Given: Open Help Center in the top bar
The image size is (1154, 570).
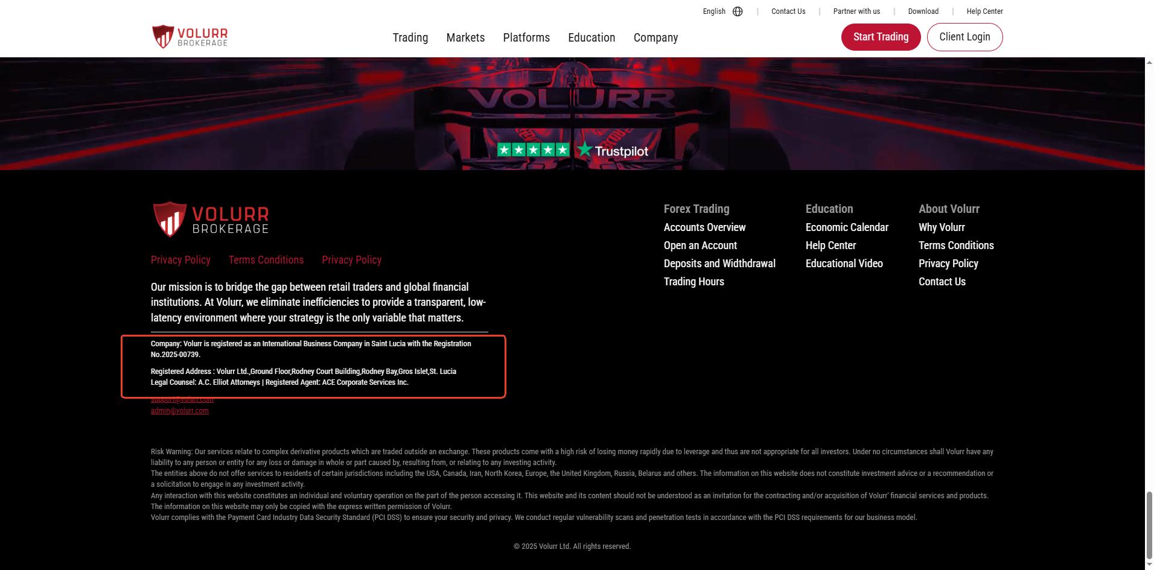Looking at the screenshot, I should point(984,11).
